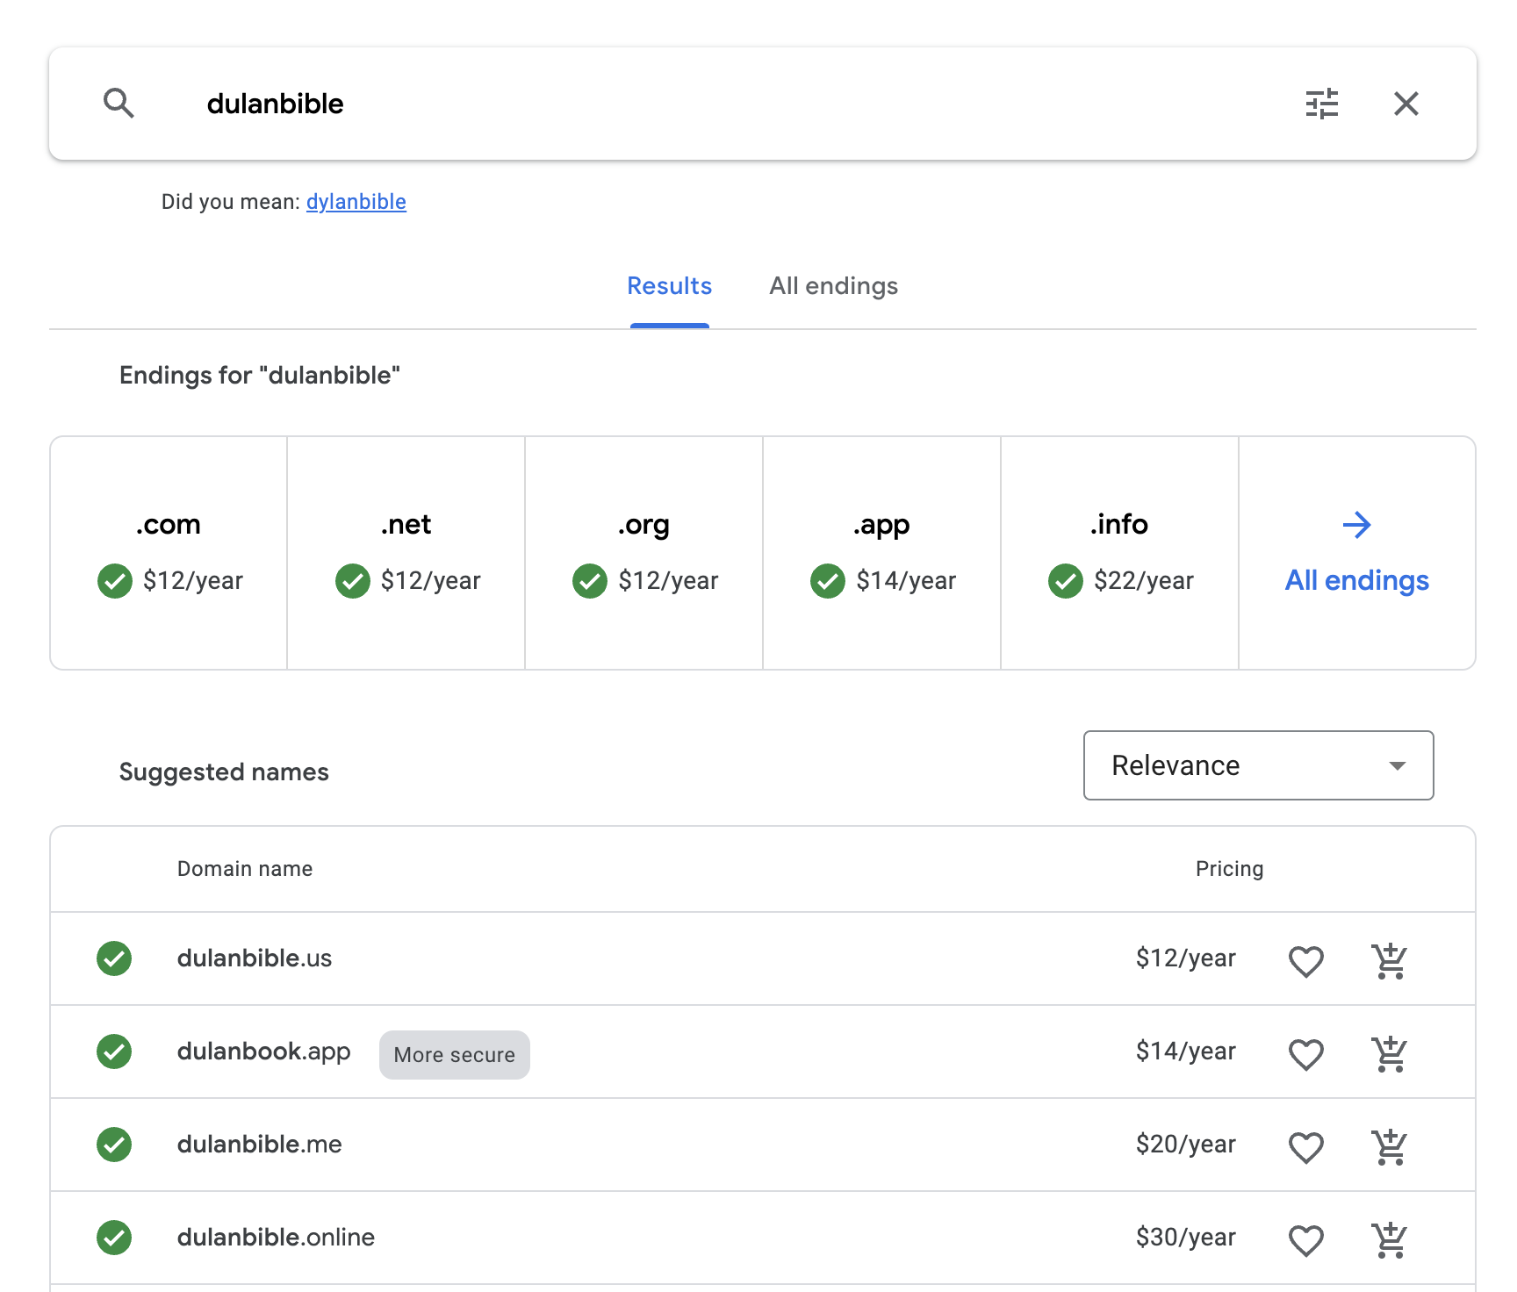Screen dimensions: 1517x1292
Task: Switch to the All endings tab
Action: click(833, 286)
